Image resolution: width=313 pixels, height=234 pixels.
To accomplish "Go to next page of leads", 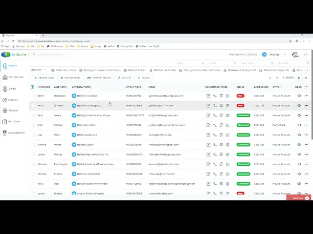I will point(299,78).
